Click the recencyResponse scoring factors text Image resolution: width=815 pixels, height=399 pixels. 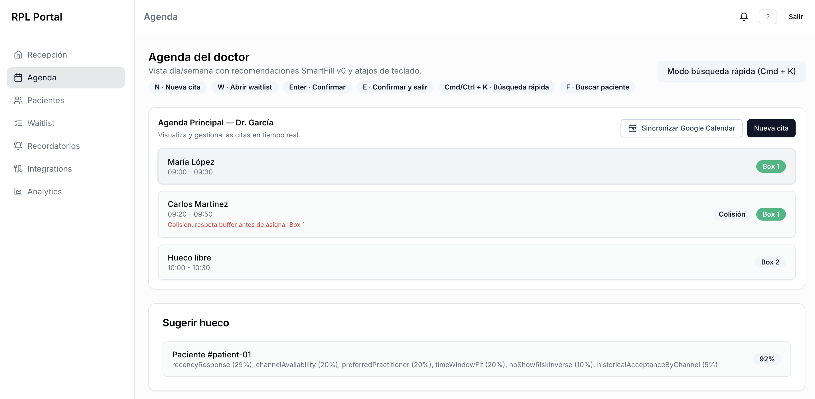click(445, 365)
